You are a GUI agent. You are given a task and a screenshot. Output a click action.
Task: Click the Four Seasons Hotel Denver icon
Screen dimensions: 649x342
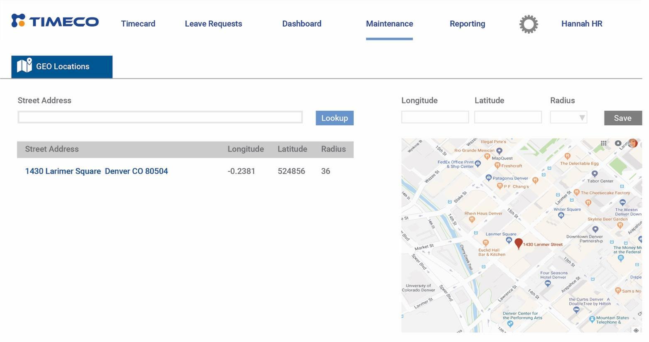(548, 283)
